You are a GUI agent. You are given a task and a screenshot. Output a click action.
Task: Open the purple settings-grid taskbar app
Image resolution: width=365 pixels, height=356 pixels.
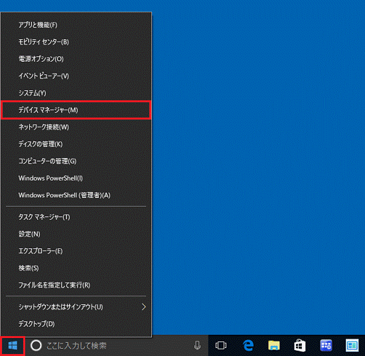coord(326,345)
